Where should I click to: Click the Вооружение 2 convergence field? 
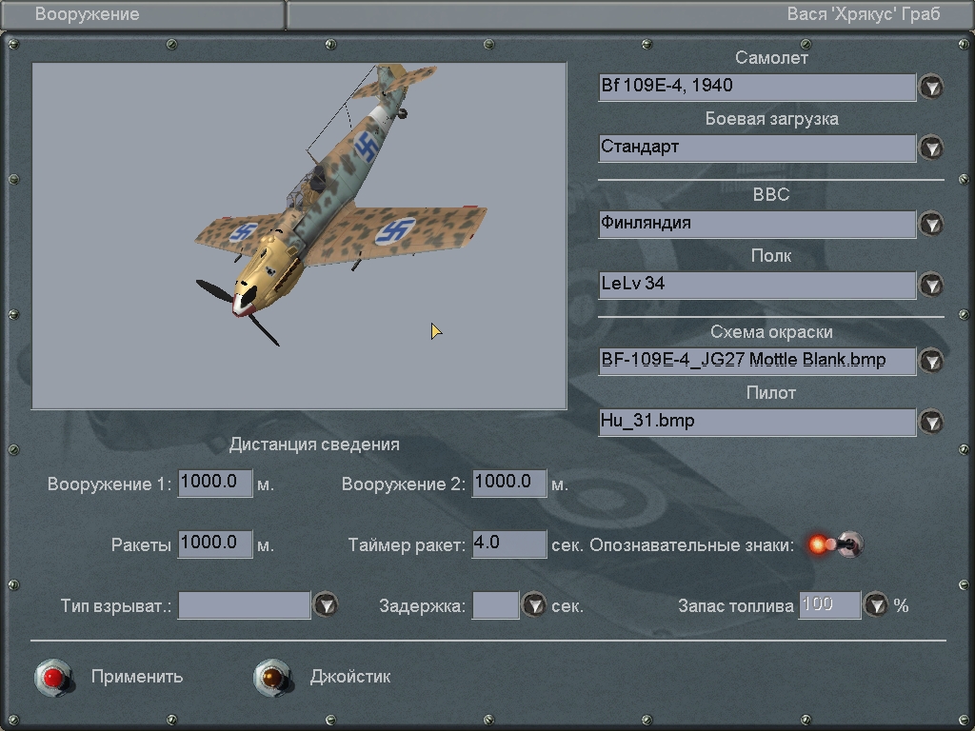pyautogui.click(x=509, y=483)
